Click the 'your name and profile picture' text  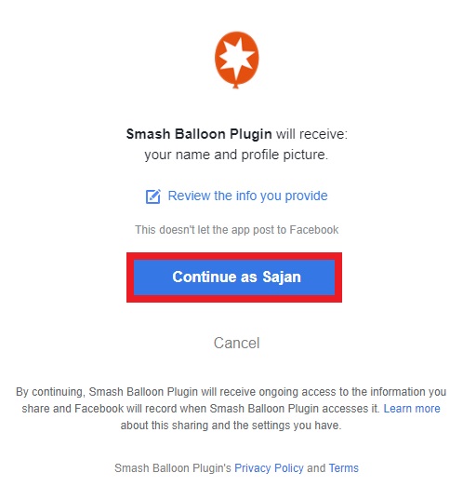point(236,155)
